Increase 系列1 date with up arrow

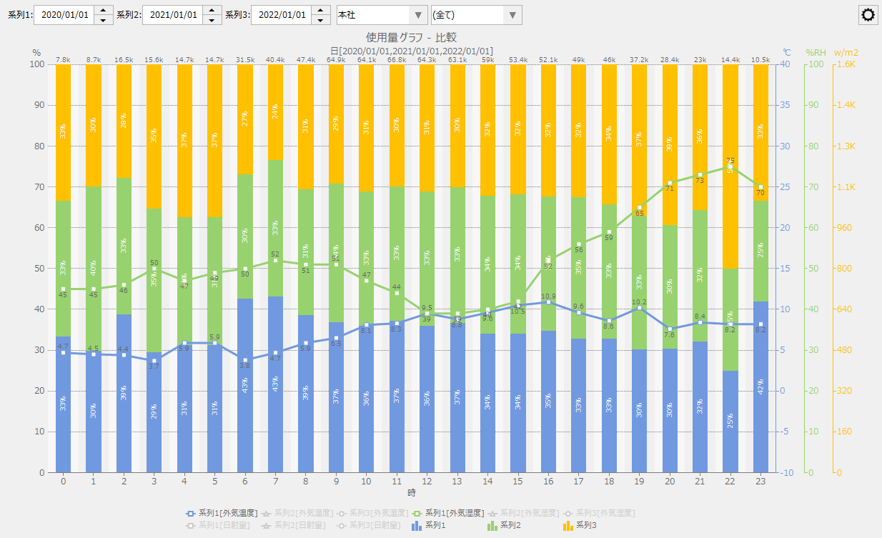tap(104, 10)
